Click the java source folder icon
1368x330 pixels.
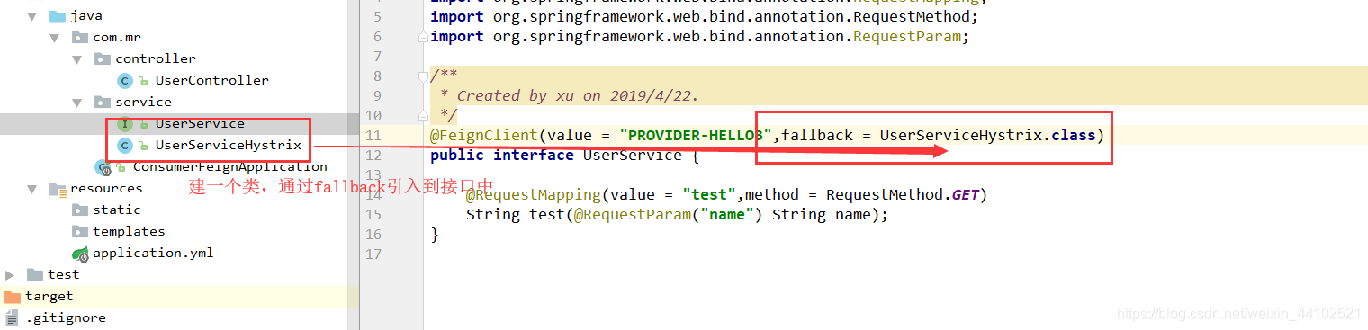click(57, 16)
